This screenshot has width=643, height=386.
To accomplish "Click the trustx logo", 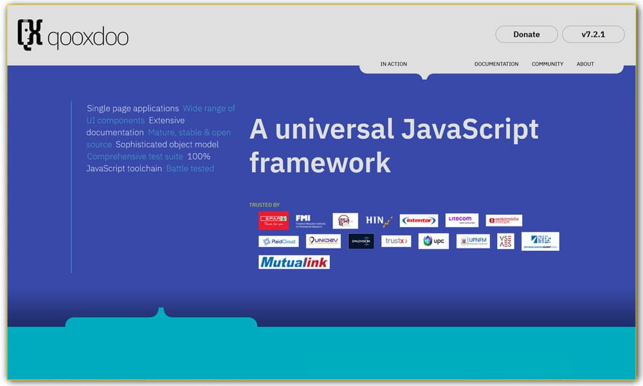I will pos(395,241).
